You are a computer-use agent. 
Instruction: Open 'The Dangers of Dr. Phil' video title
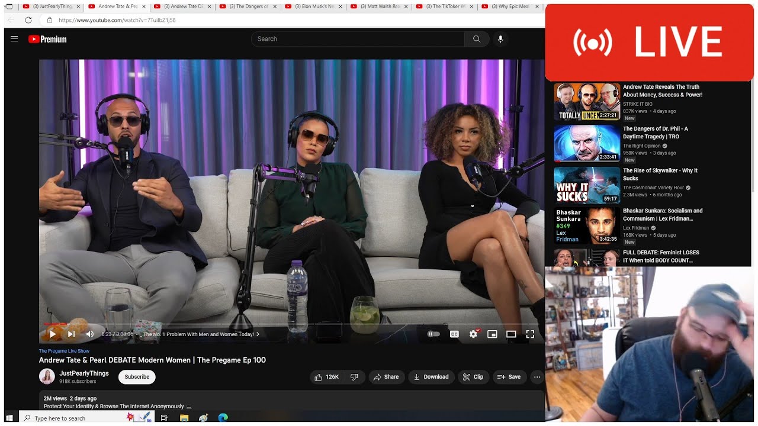656,133
